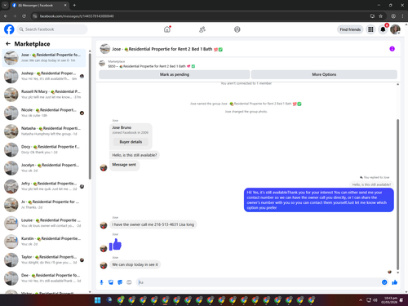Viewport: 408px width, 306px height.
Task: Open Facebook home logo
Action: click(9, 29)
